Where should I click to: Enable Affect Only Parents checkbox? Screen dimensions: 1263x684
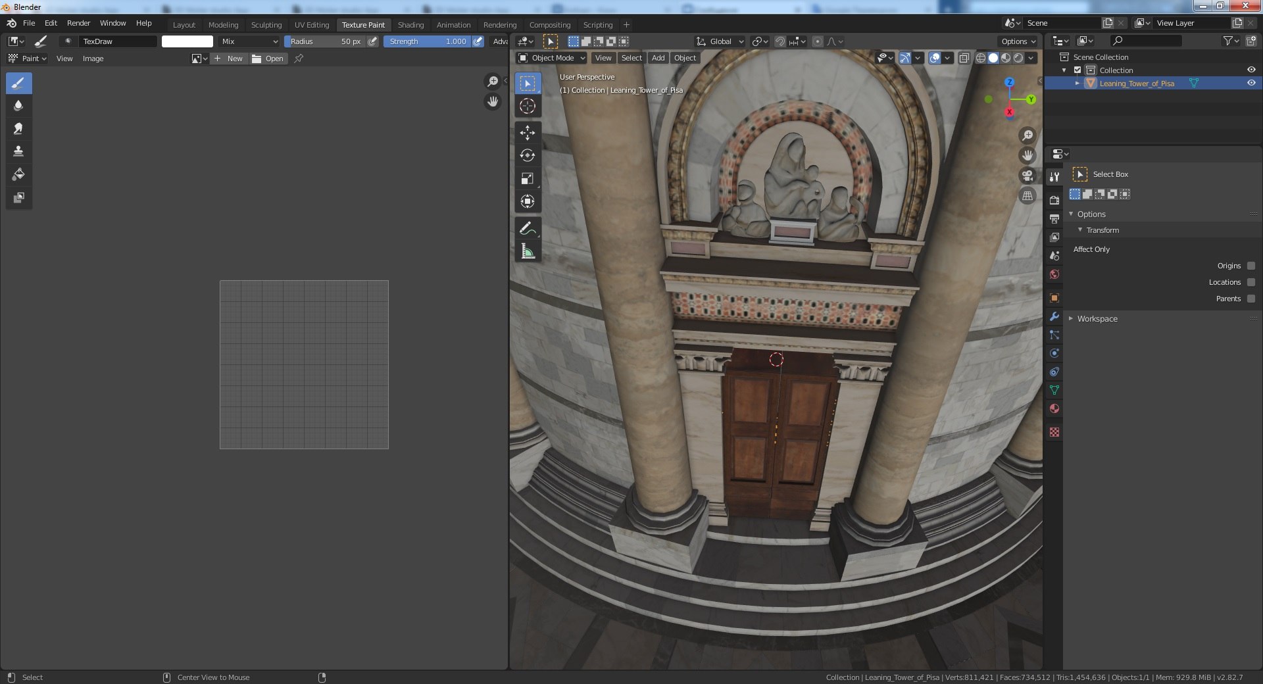(1251, 299)
